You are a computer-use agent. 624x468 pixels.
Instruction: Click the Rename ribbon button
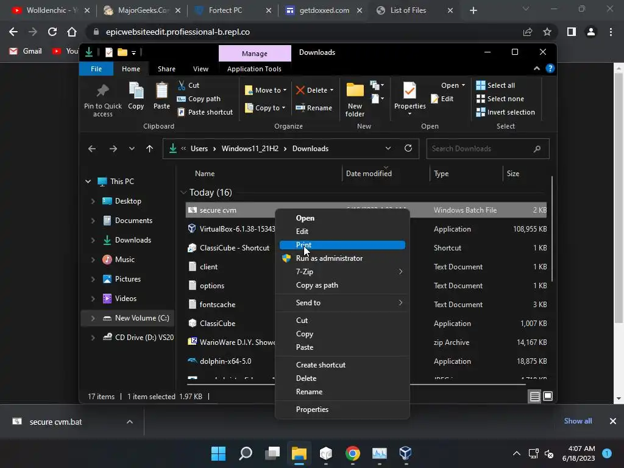(314, 108)
